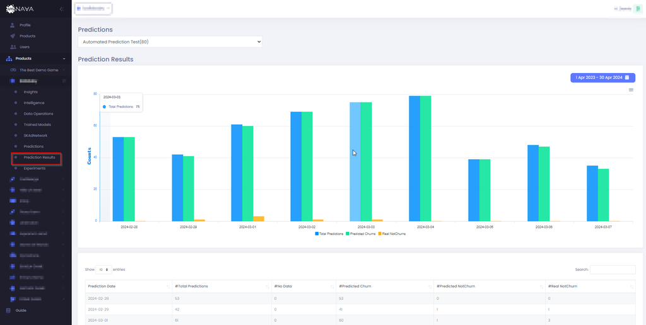Open the entries-per-page selector showing 10
646x325 pixels.
pyautogui.click(x=104, y=270)
